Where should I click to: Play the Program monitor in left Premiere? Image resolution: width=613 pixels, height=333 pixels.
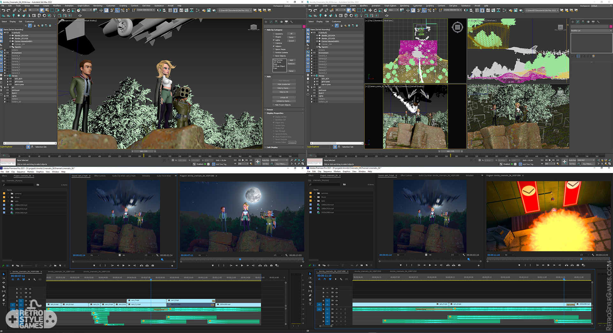click(x=242, y=265)
